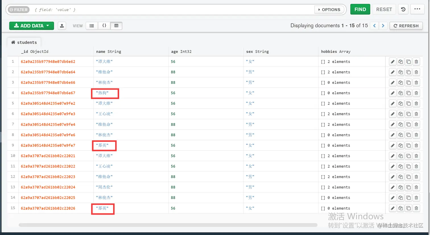Expand hobbies array in row 1
430x235 pixels.
click(335, 62)
